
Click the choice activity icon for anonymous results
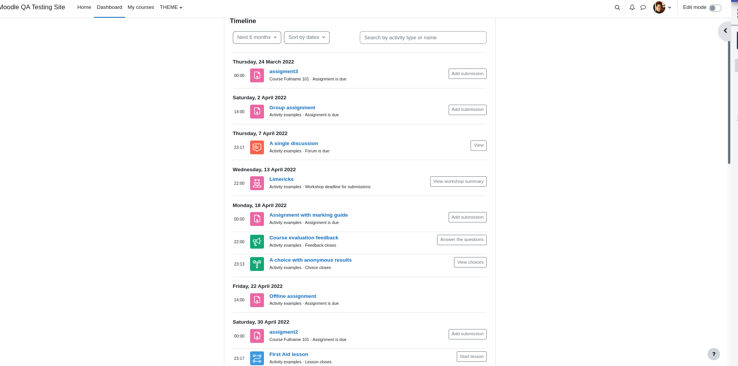tap(257, 264)
